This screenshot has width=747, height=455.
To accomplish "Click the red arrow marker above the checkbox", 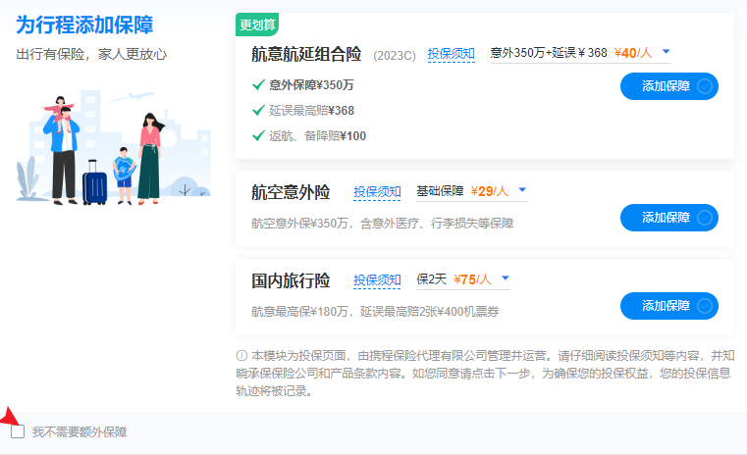I will click(x=11, y=415).
